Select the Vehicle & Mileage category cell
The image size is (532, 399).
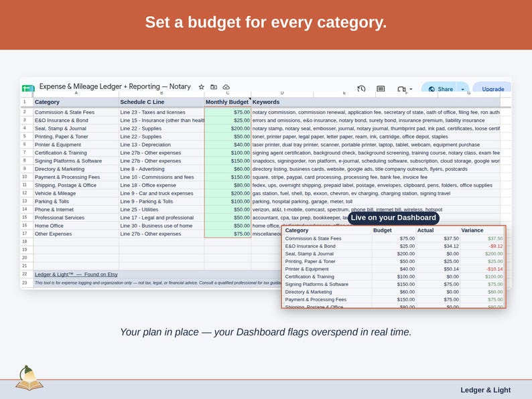[76, 193]
